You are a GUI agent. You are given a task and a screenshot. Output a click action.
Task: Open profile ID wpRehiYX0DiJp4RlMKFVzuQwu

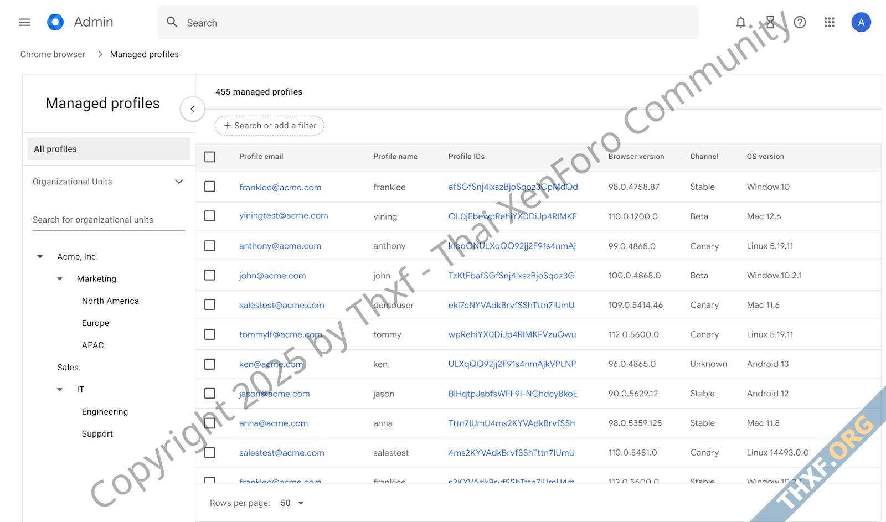512,334
